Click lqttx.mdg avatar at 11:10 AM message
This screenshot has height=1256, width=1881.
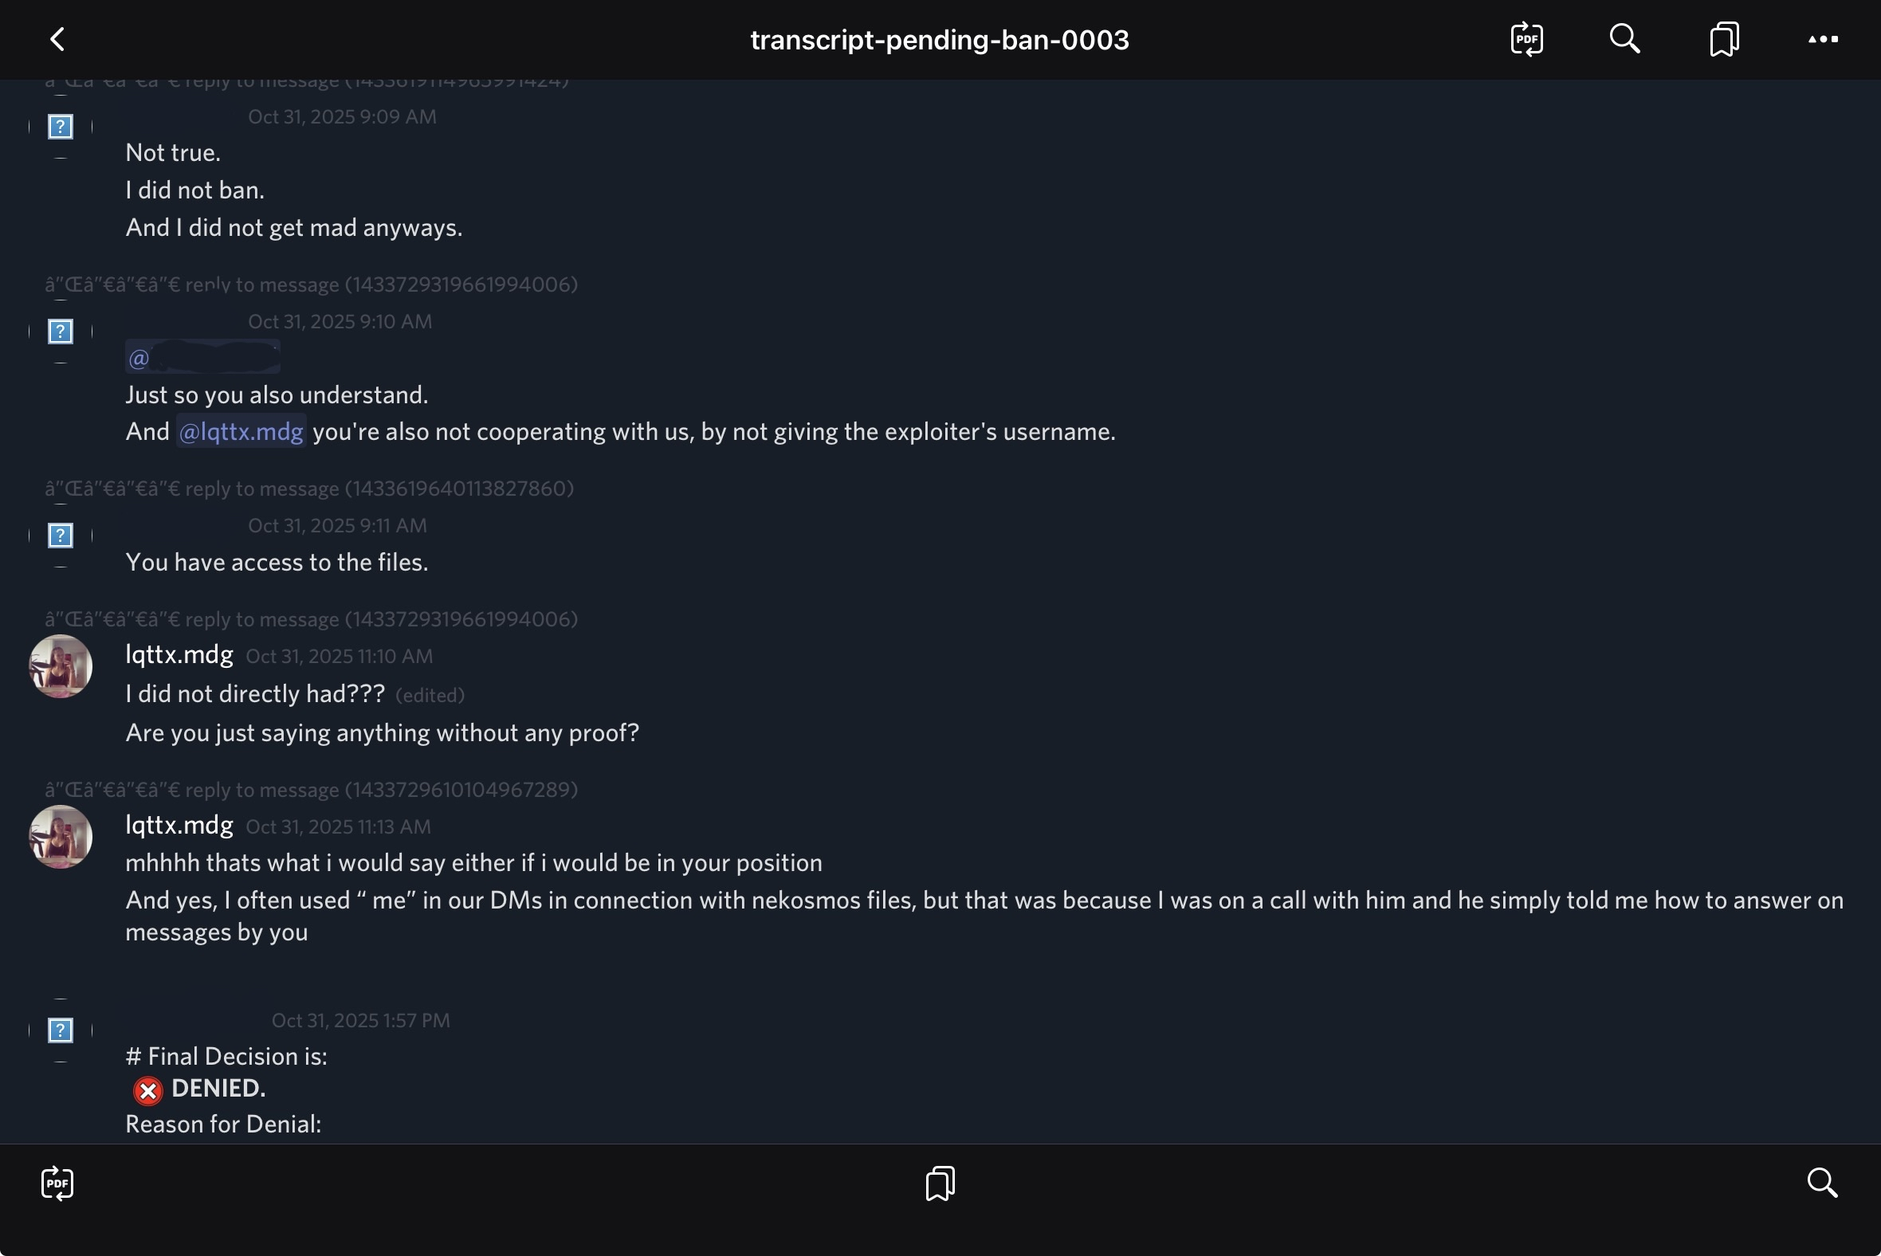click(x=61, y=666)
